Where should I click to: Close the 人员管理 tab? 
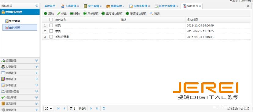78,6
